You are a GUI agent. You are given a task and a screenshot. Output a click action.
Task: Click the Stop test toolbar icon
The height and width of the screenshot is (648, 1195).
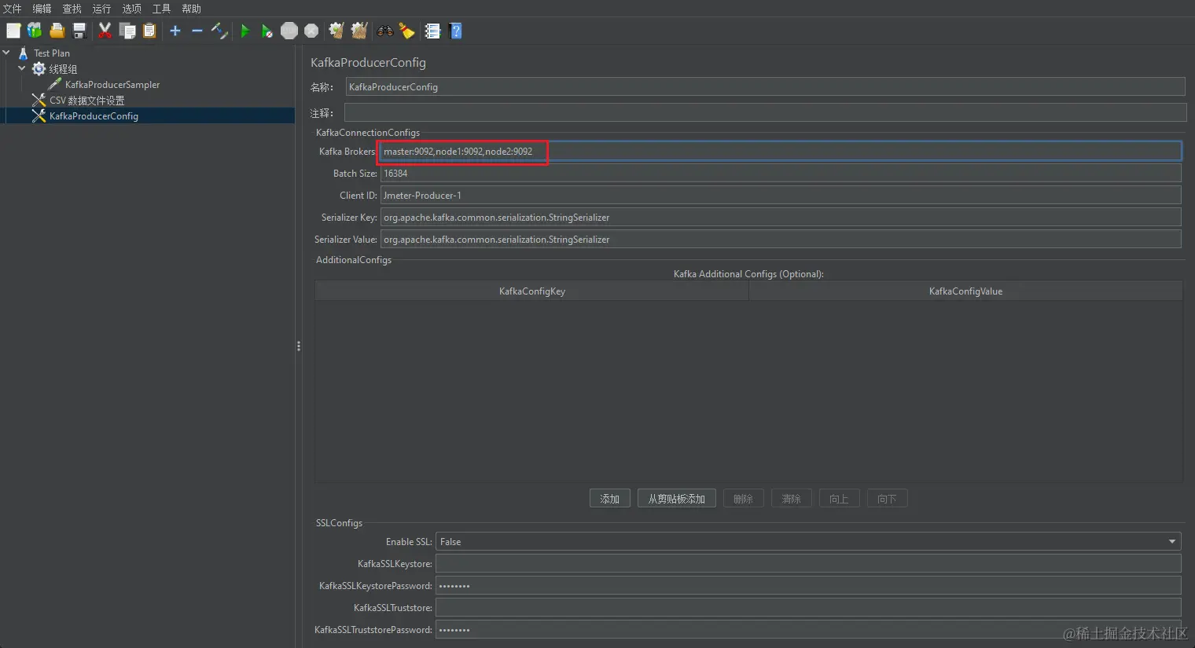coord(289,31)
